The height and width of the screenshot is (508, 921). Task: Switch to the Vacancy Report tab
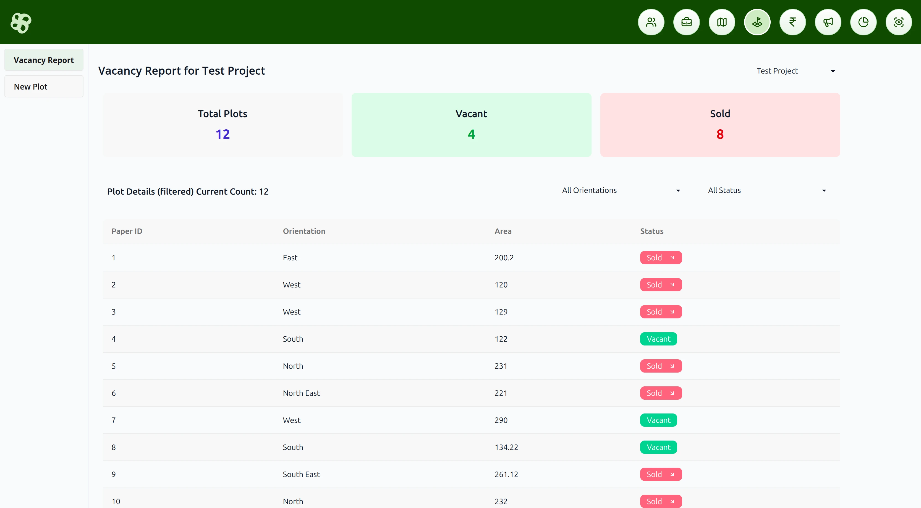coord(44,60)
